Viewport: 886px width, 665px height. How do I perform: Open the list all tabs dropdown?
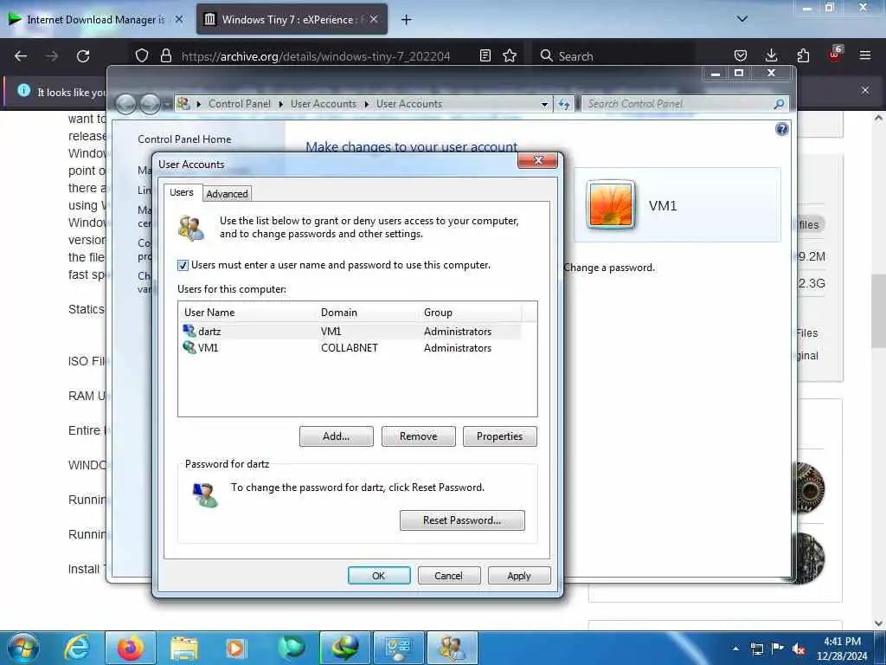pyautogui.click(x=742, y=19)
